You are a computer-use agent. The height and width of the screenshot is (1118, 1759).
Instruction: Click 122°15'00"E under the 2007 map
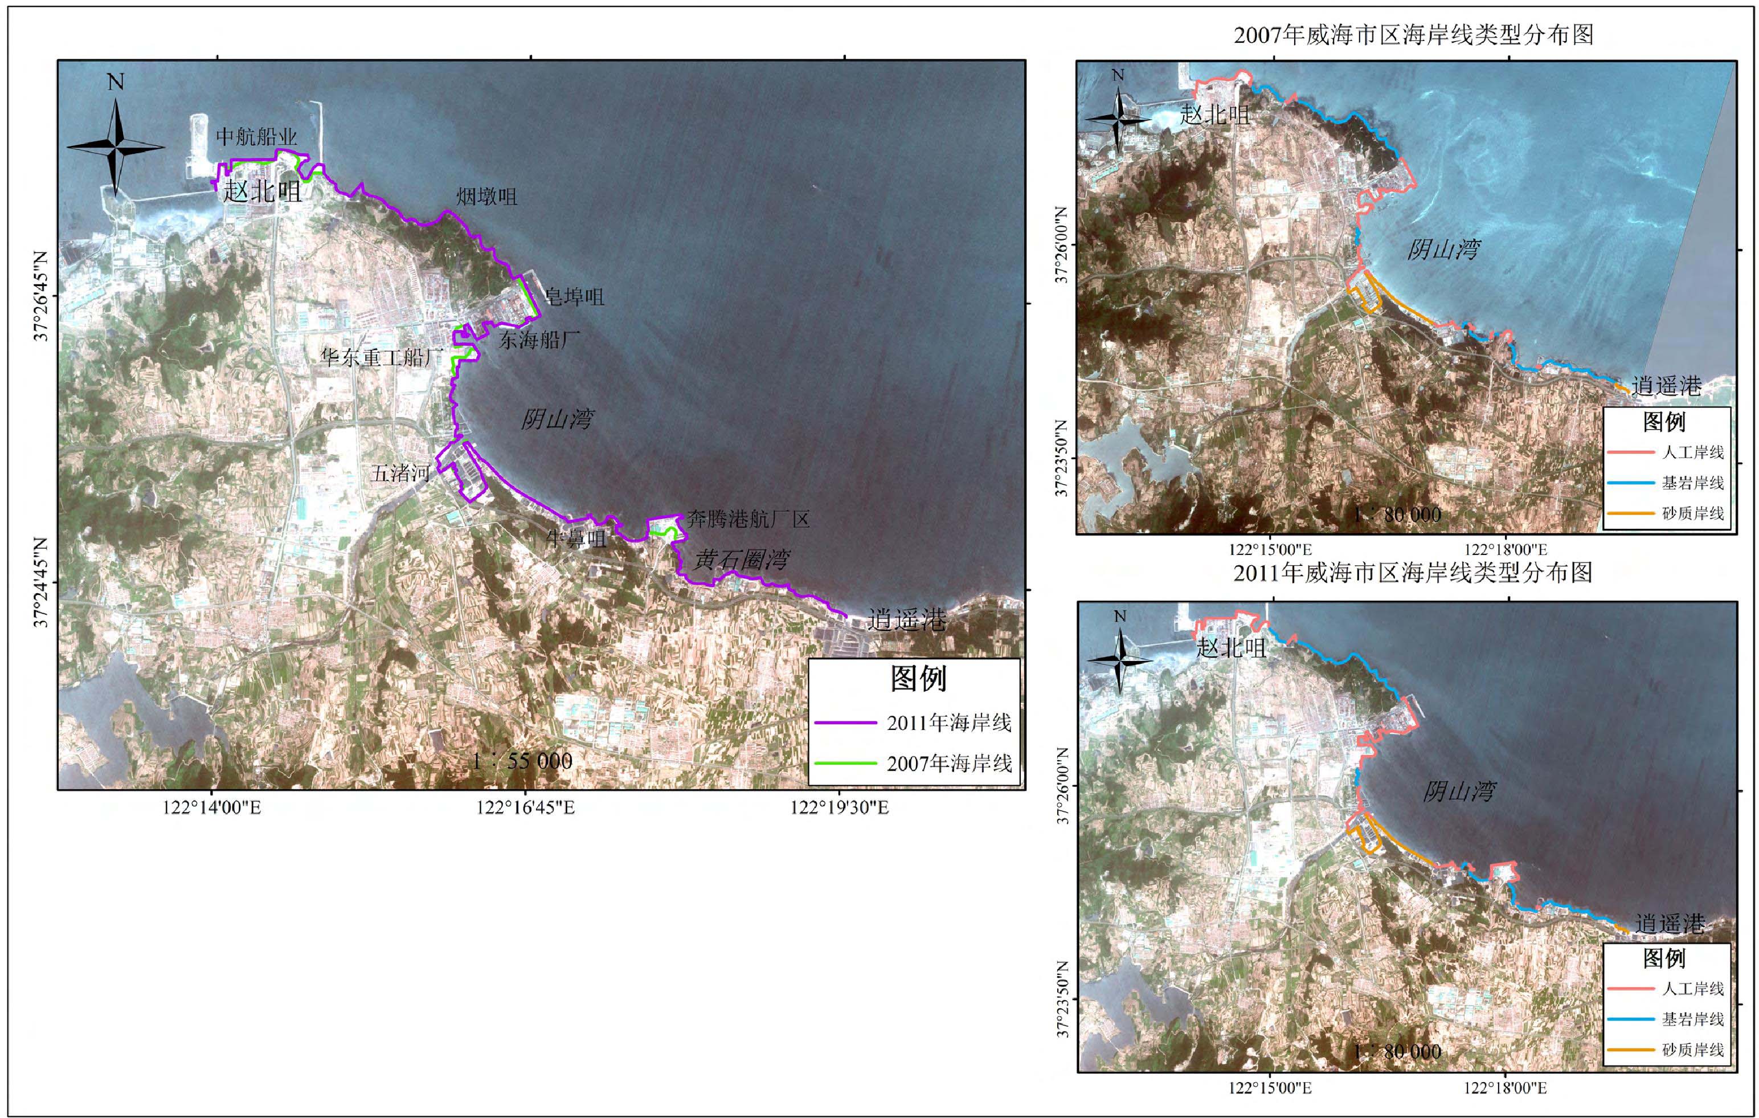pyautogui.click(x=1270, y=549)
